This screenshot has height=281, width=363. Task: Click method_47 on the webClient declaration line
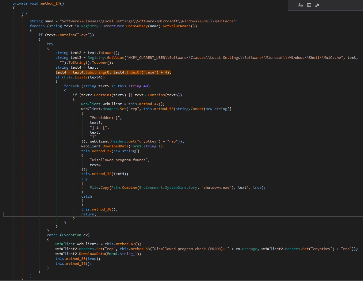(x=149, y=104)
